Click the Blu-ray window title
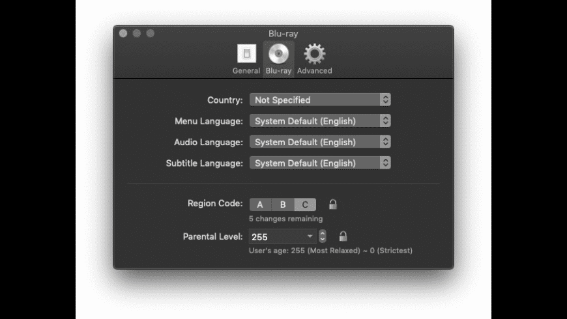This screenshot has width=567, height=319. (283, 34)
